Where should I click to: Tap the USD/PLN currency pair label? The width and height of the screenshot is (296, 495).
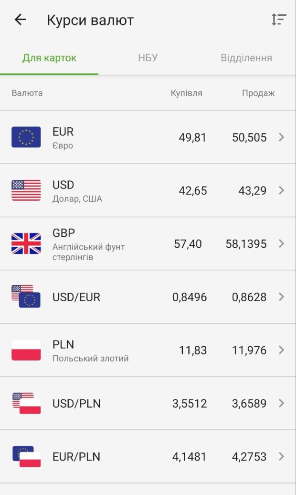tap(76, 404)
